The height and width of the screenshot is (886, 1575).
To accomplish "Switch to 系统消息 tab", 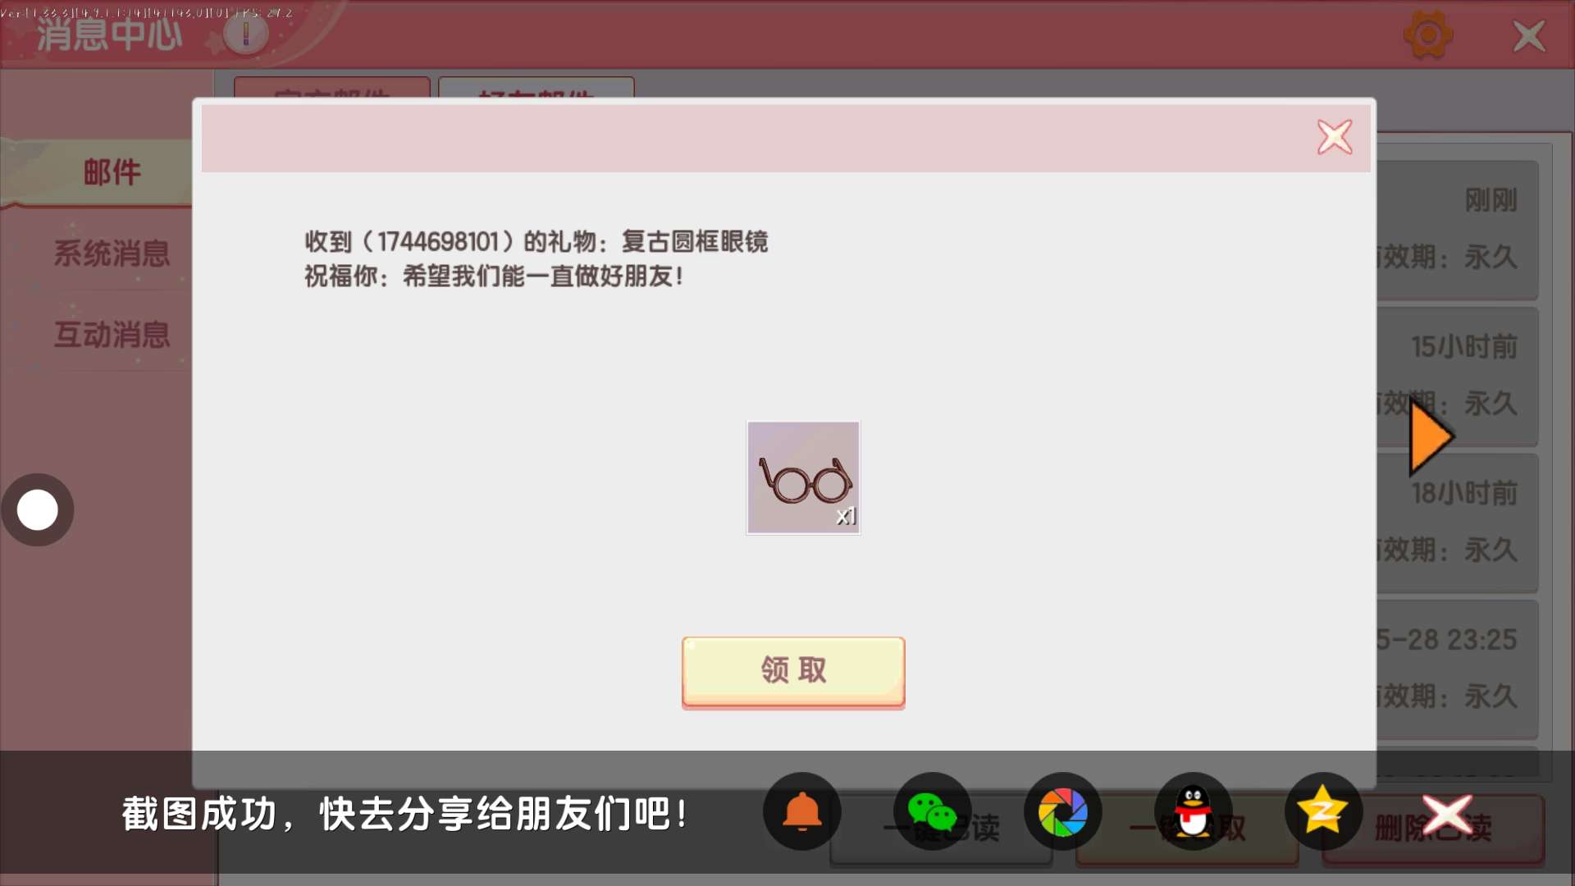I will tap(112, 253).
